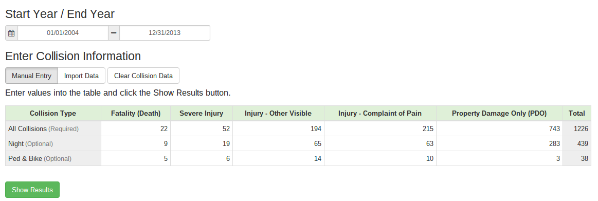
Task: Click the Start Year / End Year heading
Action: tap(60, 14)
